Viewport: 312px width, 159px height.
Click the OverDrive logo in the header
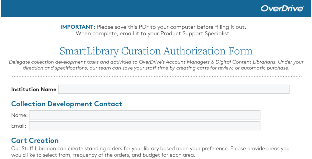tap(282, 8)
